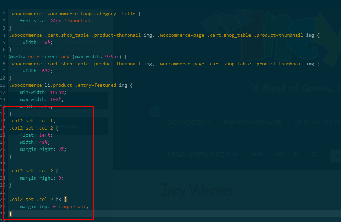The height and width of the screenshot is (222, 341).
Task: Click the margin-top: 0 !important declaration
Action: pyautogui.click(x=54, y=207)
